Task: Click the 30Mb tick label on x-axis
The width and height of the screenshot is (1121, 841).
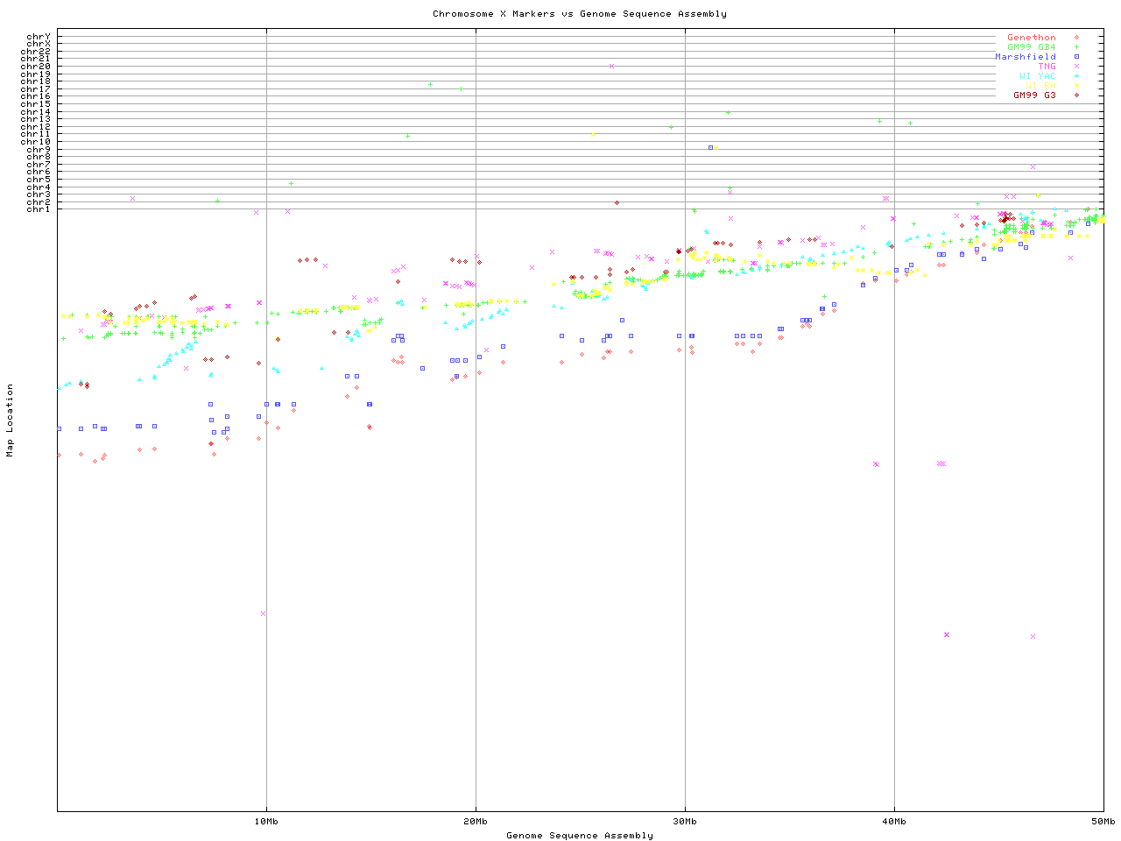Action: 685,821
